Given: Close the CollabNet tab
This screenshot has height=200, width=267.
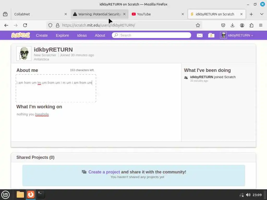Looking at the screenshot, I should point(66,14).
